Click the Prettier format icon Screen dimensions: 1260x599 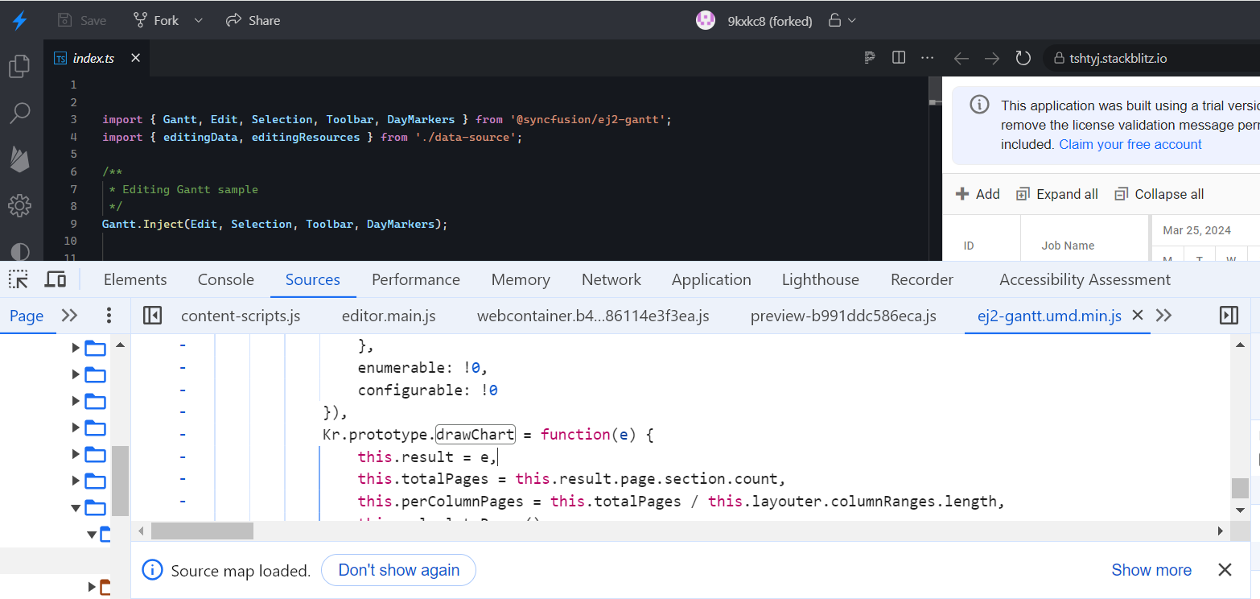click(869, 58)
